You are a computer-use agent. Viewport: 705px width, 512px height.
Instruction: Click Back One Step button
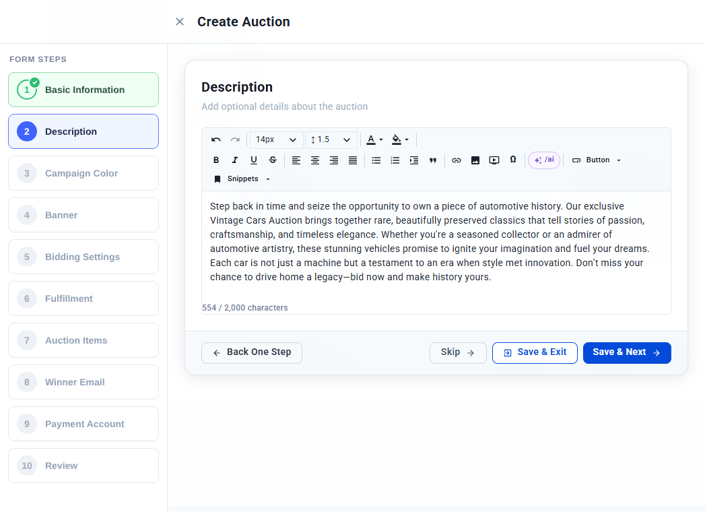[x=252, y=353]
